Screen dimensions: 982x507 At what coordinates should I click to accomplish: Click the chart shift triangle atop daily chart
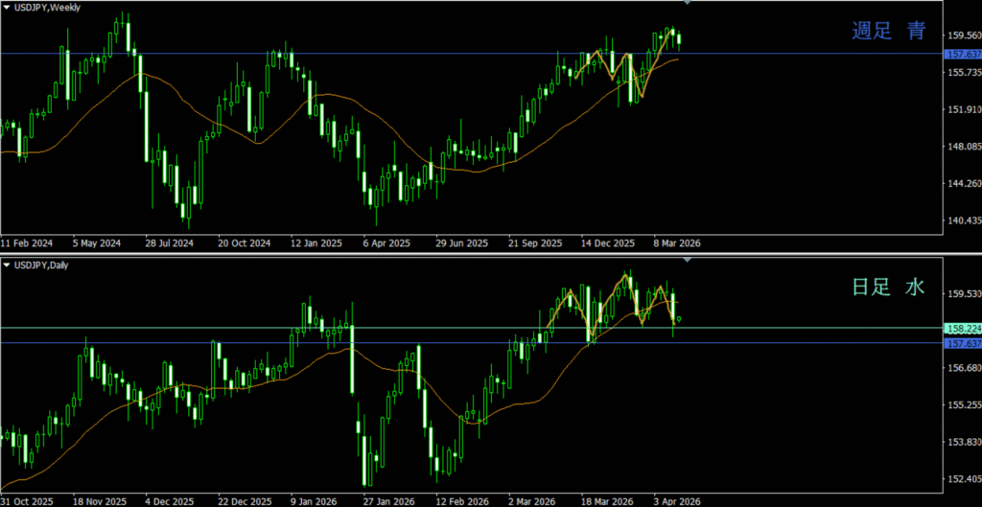(x=687, y=260)
